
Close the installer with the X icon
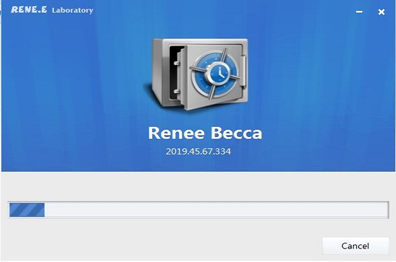381,12
